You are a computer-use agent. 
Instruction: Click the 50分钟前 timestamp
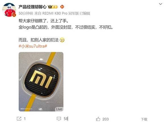pos(26,13)
